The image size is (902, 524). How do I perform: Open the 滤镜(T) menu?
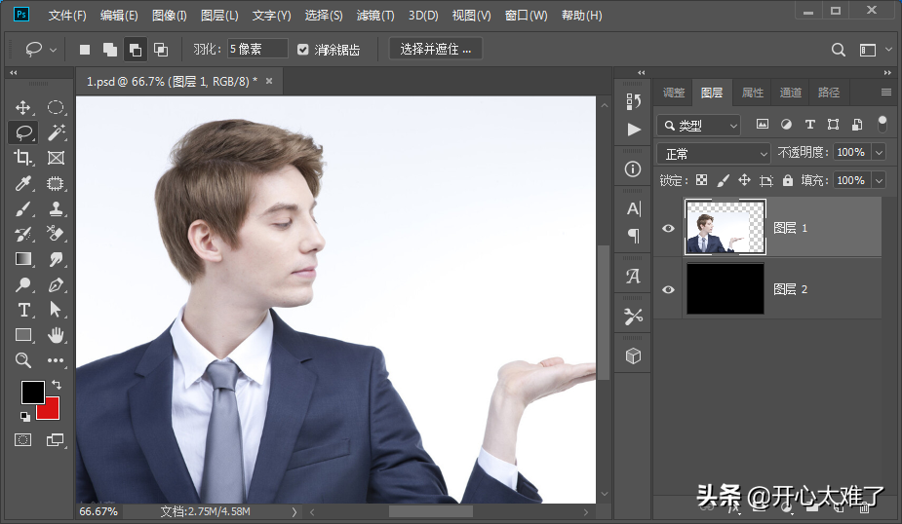pyautogui.click(x=375, y=16)
